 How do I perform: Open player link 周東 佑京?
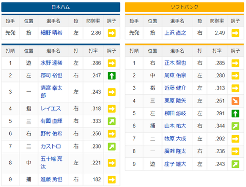point(175,75)
